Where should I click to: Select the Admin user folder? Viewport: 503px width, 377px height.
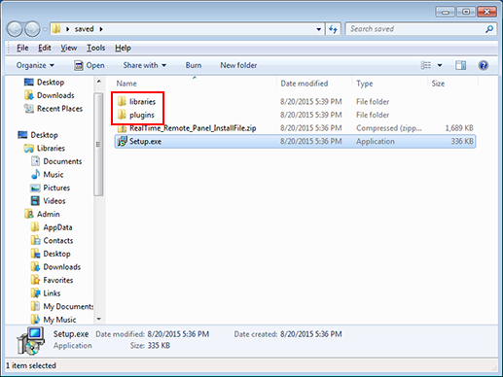tap(42, 215)
